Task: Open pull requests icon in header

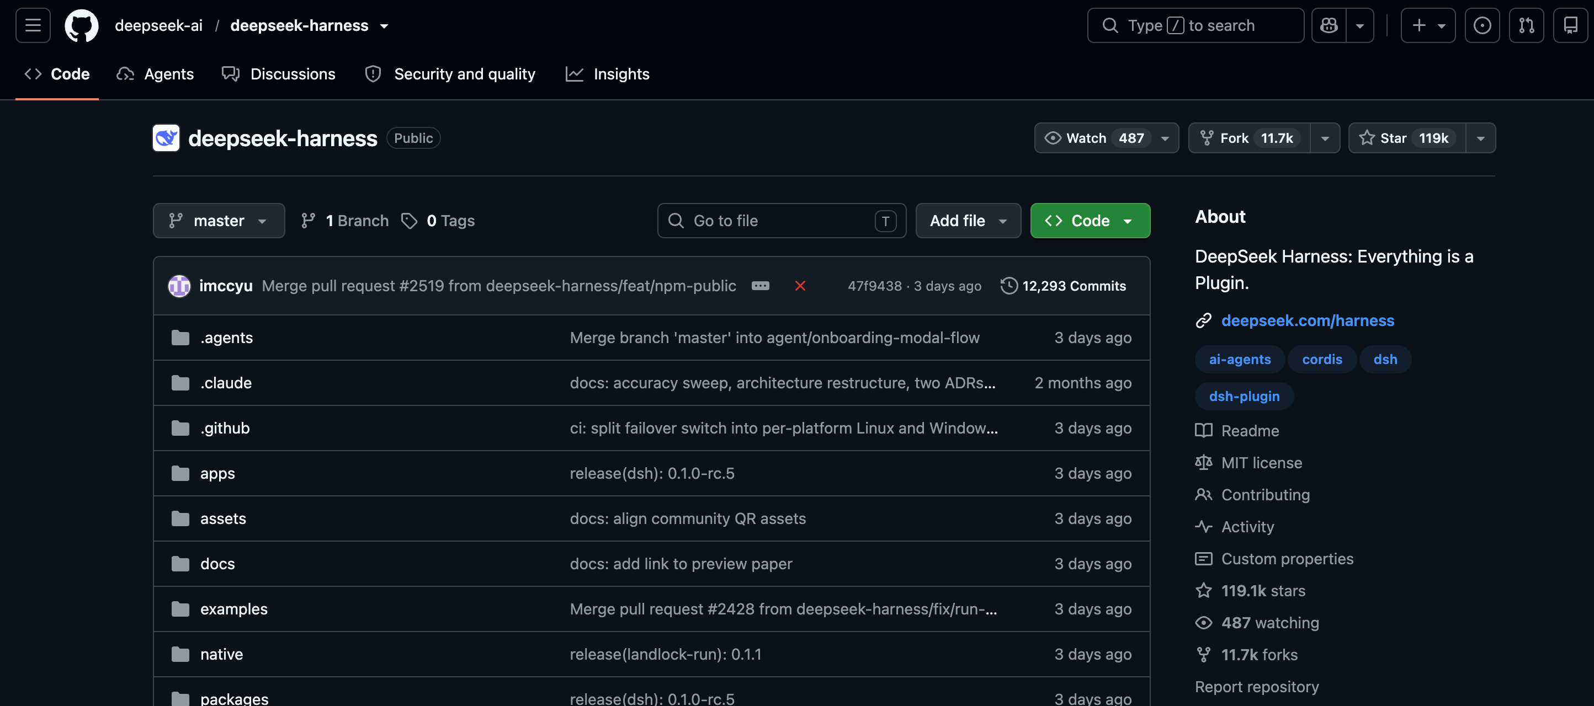Action: [1526, 25]
